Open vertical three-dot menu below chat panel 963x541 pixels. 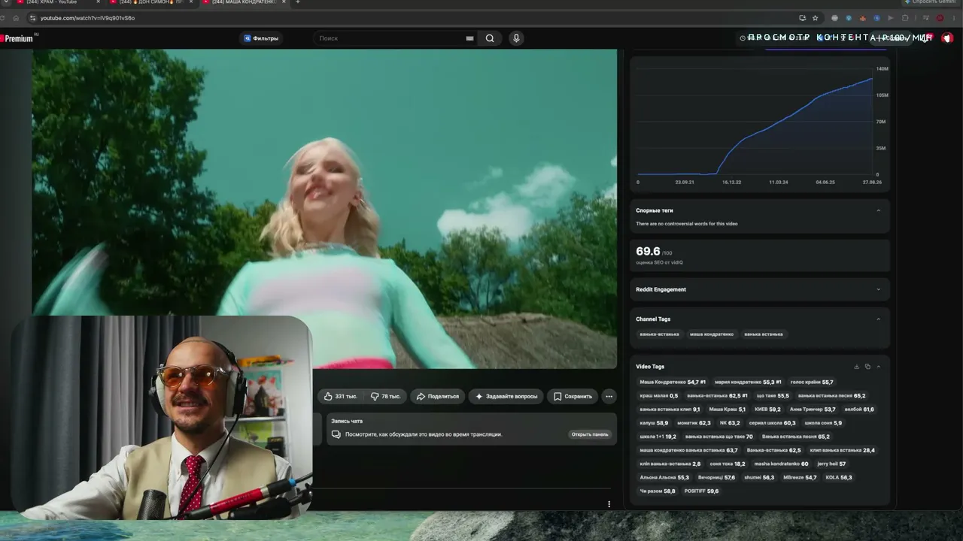[x=609, y=504]
